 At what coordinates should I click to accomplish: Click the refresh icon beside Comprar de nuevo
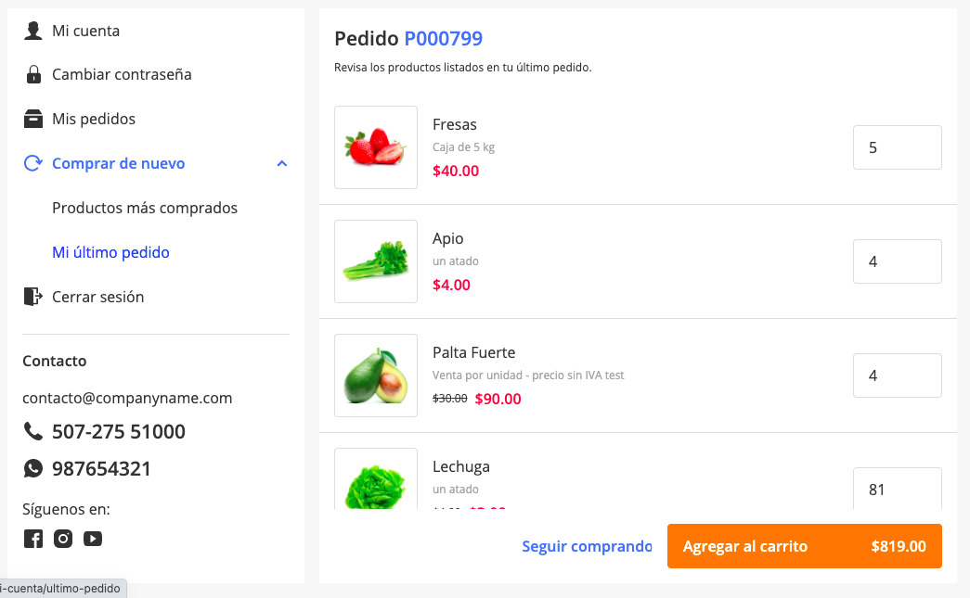click(x=32, y=163)
